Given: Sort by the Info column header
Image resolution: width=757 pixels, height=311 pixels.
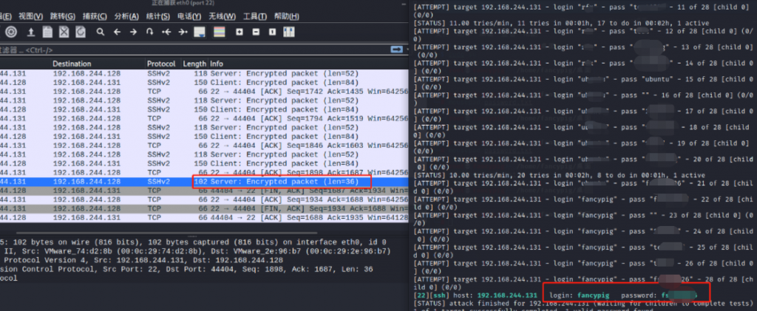Looking at the screenshot, I should click(308, 64).
